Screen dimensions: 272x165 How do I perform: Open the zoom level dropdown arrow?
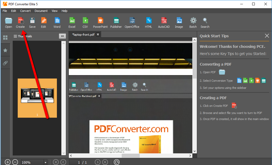(46, 162)
